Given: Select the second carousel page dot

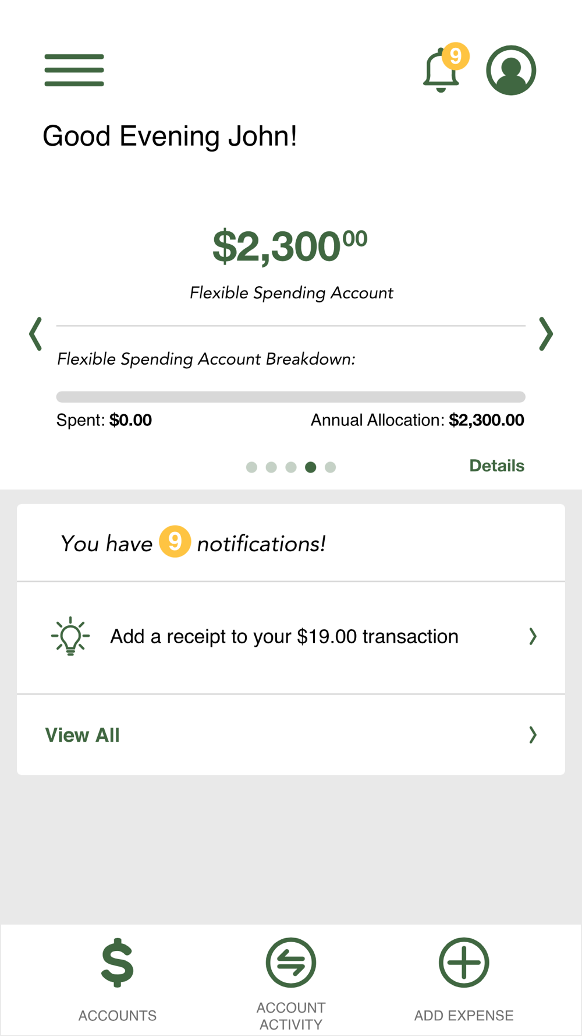Looking at the screenshot, I should click(x=271, y=467).
